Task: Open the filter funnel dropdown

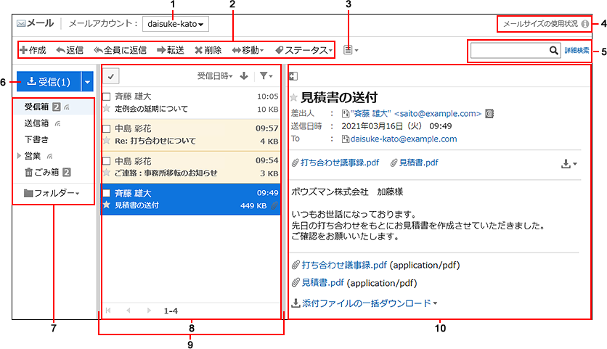Action: tap(266, 76)
